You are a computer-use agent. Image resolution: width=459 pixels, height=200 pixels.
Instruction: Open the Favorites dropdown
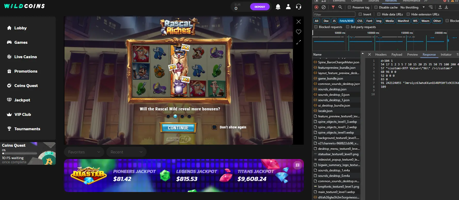coord(84,152)
